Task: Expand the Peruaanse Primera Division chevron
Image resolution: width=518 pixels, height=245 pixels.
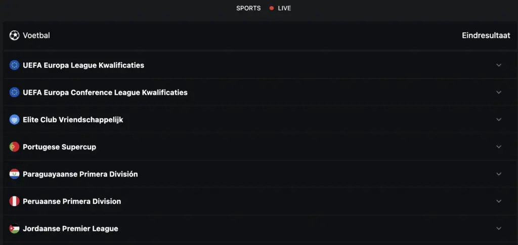Action: [x=499, y=201]
